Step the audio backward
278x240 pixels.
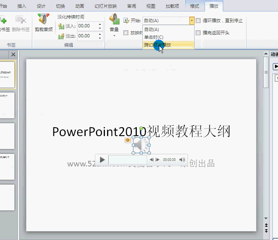pyautogui.click(x=152, y=160)
